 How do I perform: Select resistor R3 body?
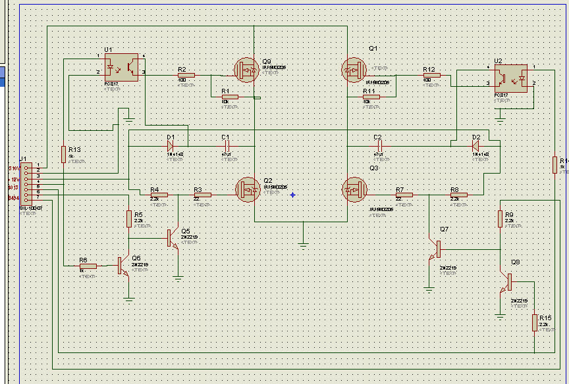tap(202, 195)
